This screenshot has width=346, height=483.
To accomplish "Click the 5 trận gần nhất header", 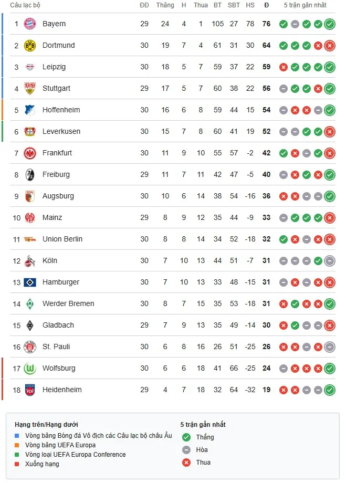I will coord(306,5).
